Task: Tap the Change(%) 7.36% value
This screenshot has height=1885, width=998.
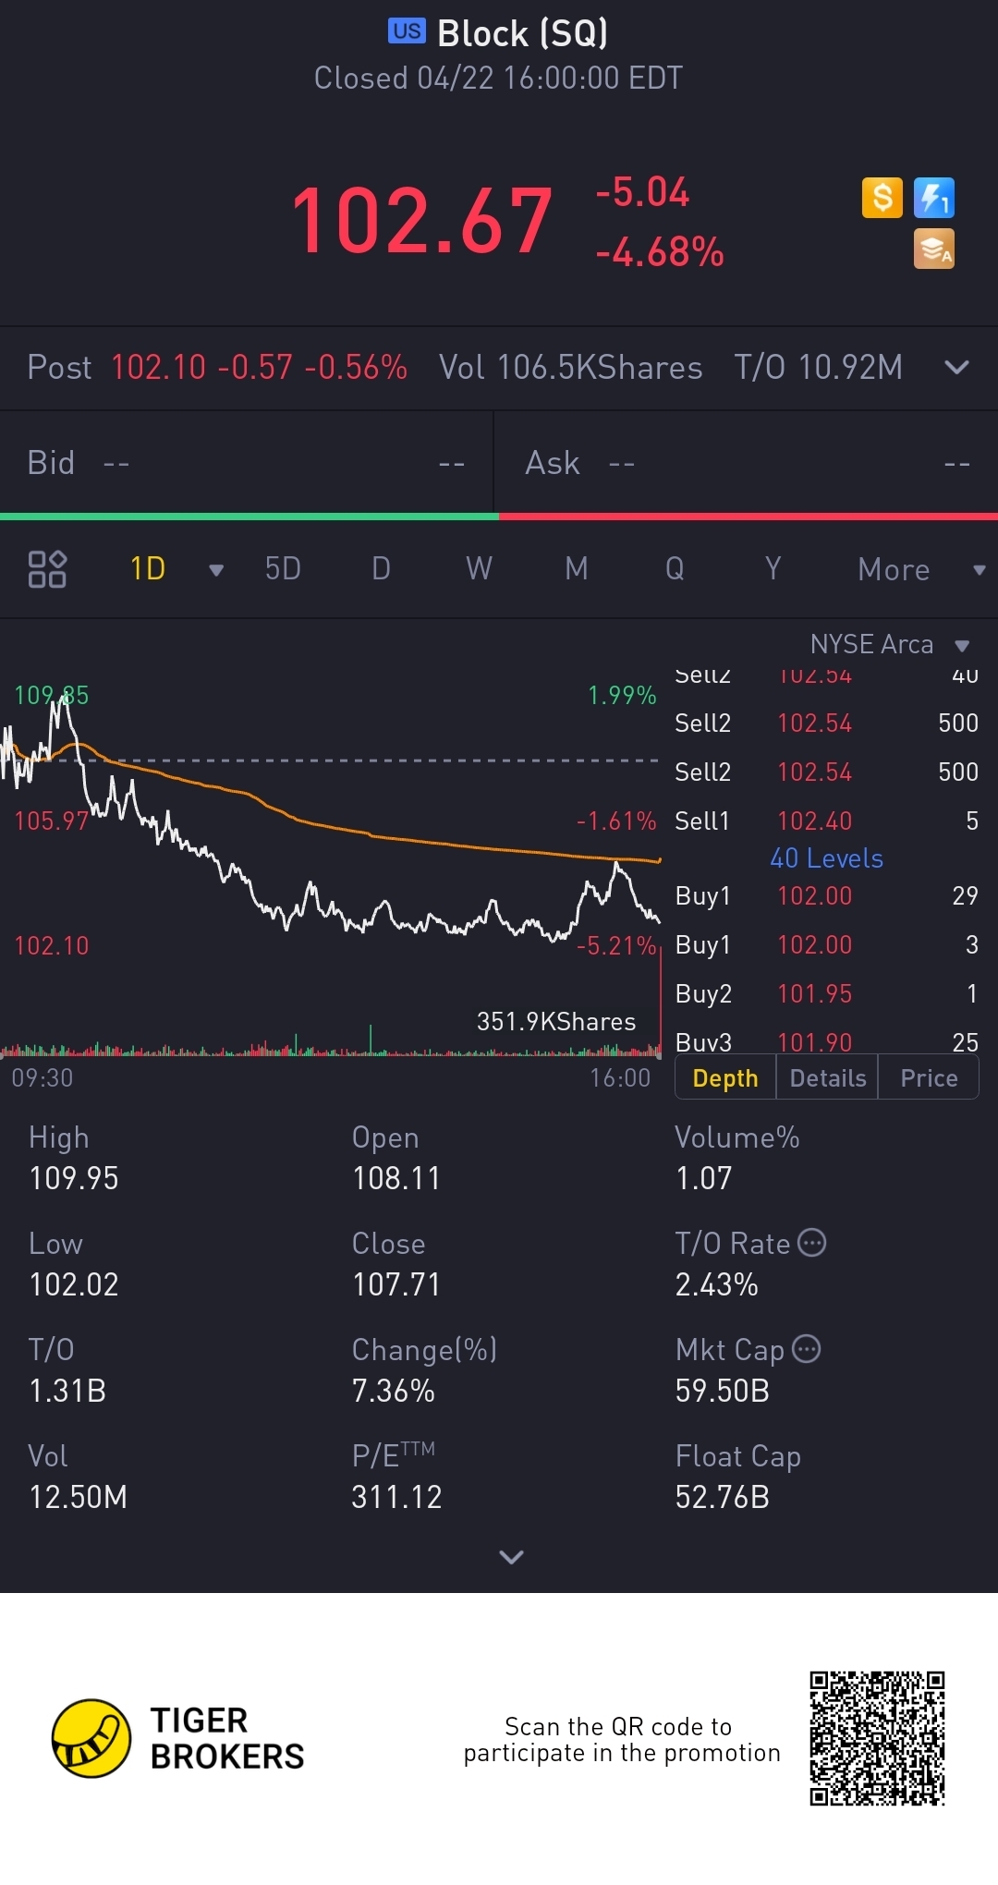Action: tap(393, 1391)
